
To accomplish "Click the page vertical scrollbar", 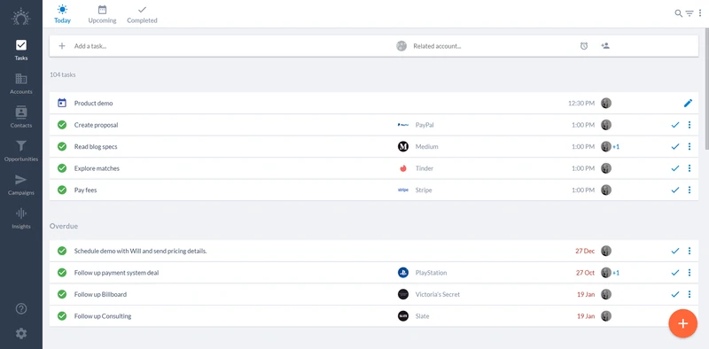I will point(706,89).
